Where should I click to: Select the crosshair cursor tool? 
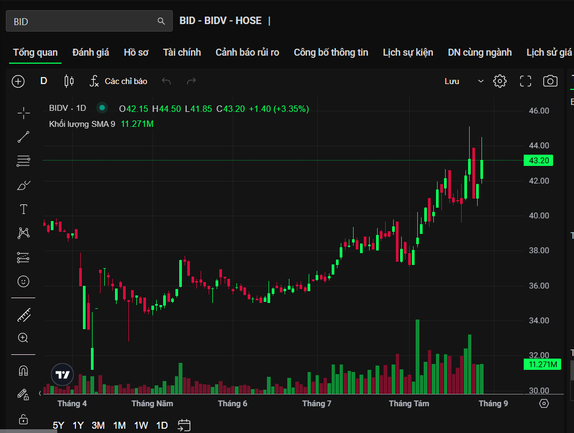24,113
